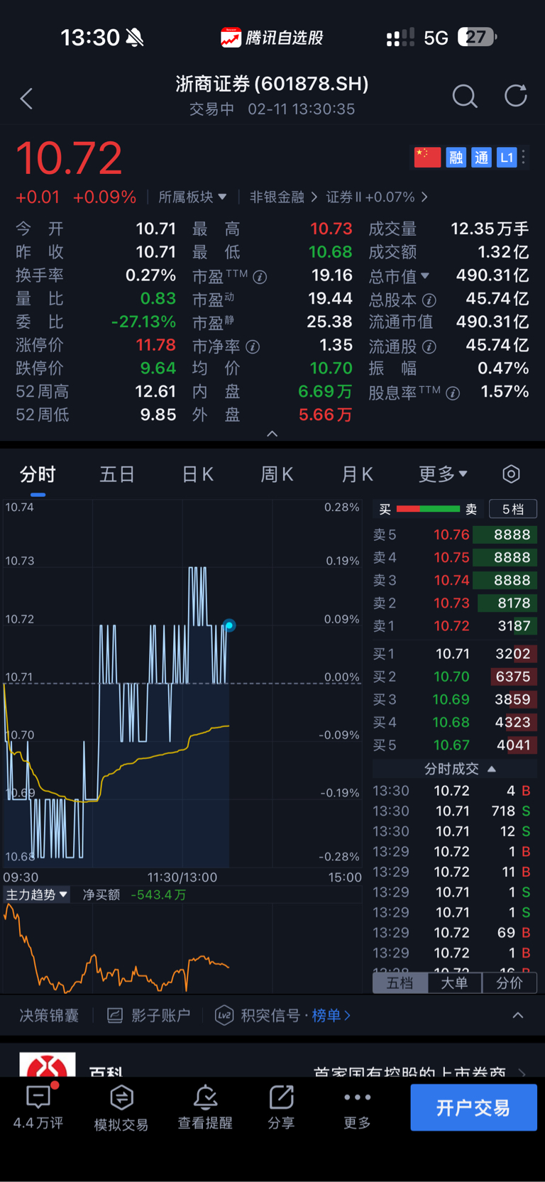Open 模拟交易 simulated trading icon
545x1182 pixels.
pyautogui.click(x=121, y=1098)
